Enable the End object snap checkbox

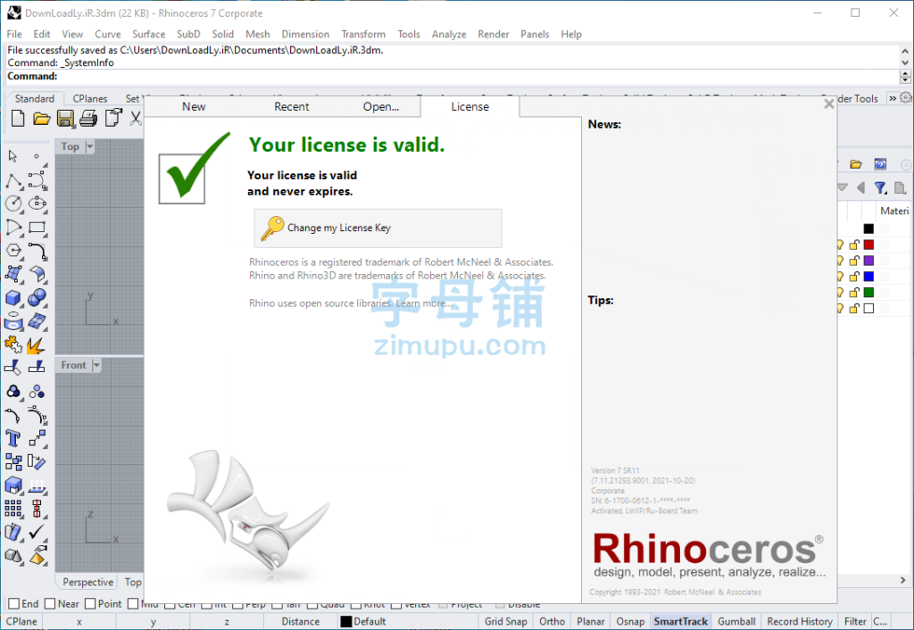(14, 604)
